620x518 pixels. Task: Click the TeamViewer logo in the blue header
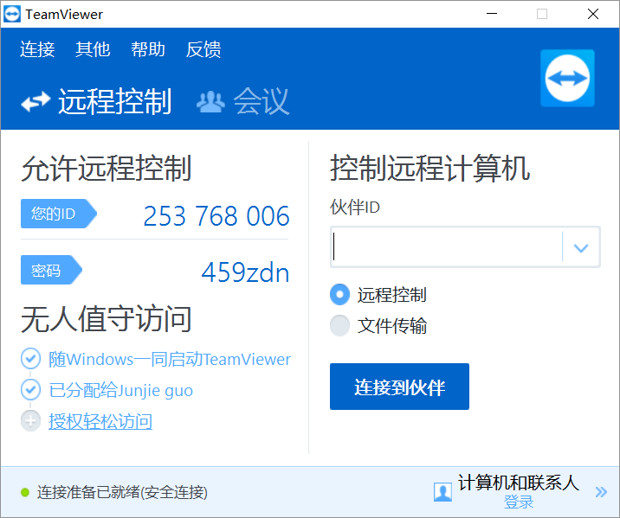click(x=567, y=78)
